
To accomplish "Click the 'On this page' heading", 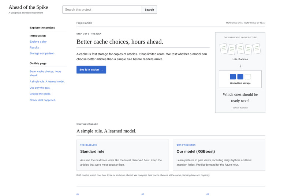I will (38, 64).
